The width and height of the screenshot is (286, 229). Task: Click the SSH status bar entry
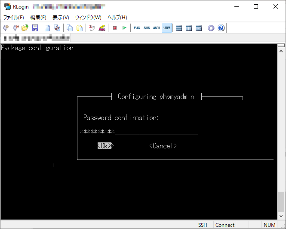(203, 225)
